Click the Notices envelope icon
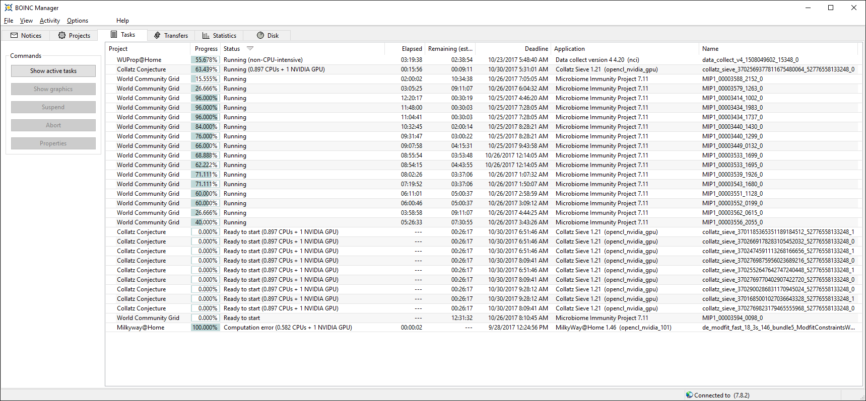Image resolution: width=866 pixels, height=401 pixels. click(x=14, y=35)
